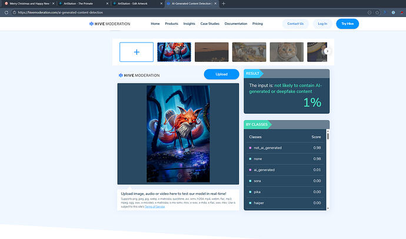The height and width of the screenshot is (239, 406).
Task: Click the address bar URL field
Action: (x=189, y=12)
